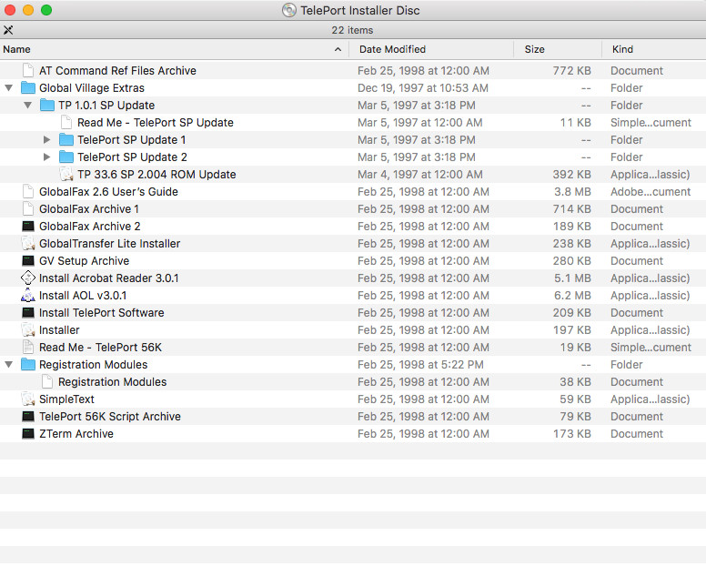Click the SimpleText application icon
Image resolution: width=706 pixels, height=566 pixels.
28,399
